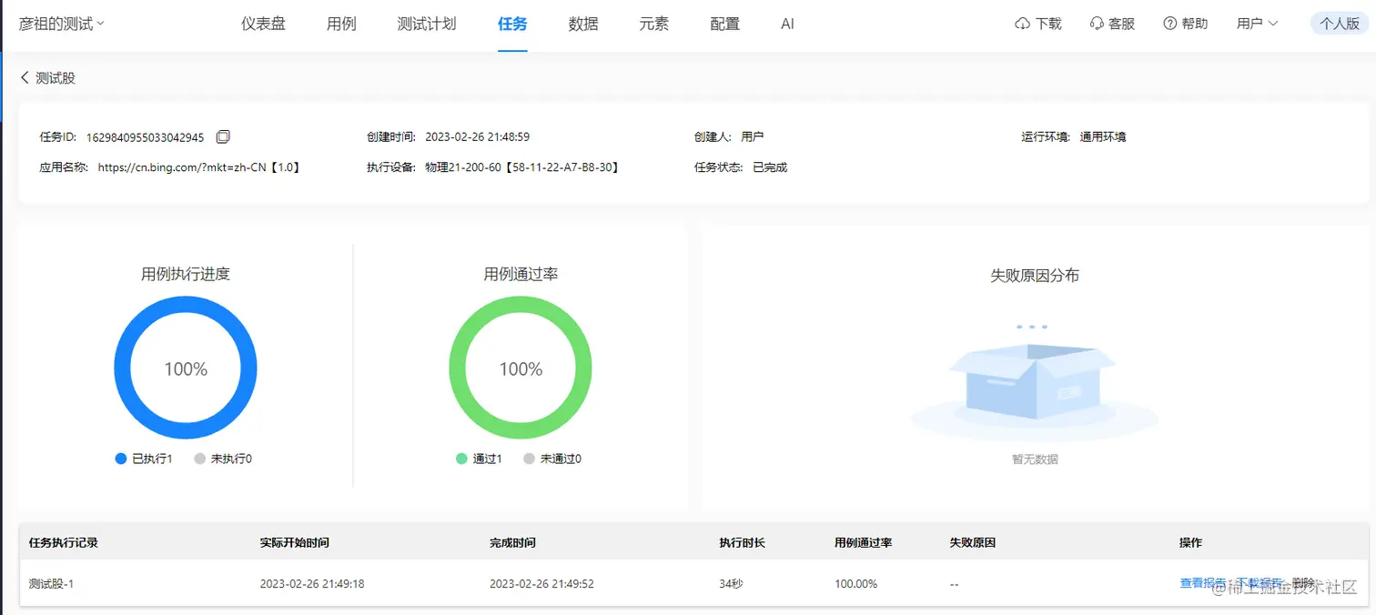Expand the 用户 account dropdown

click(x=1258, y=24)
